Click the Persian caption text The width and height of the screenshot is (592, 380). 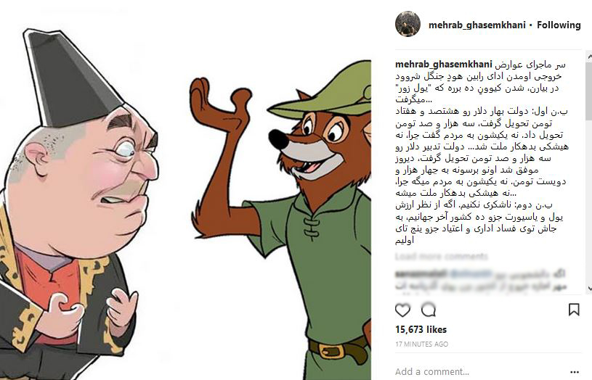pos(482,153)
